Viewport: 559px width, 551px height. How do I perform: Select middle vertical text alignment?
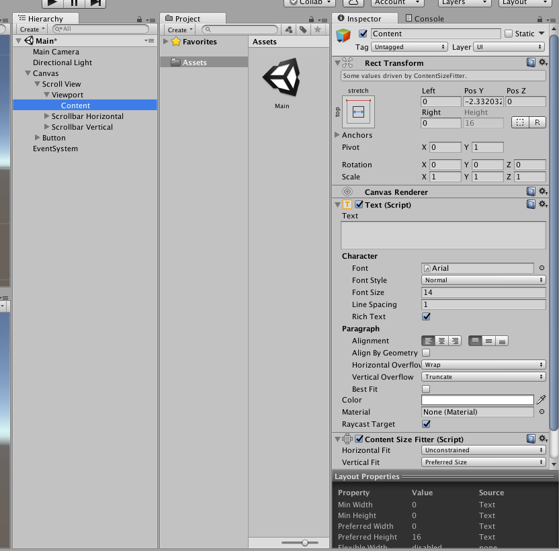coord(488,341)
